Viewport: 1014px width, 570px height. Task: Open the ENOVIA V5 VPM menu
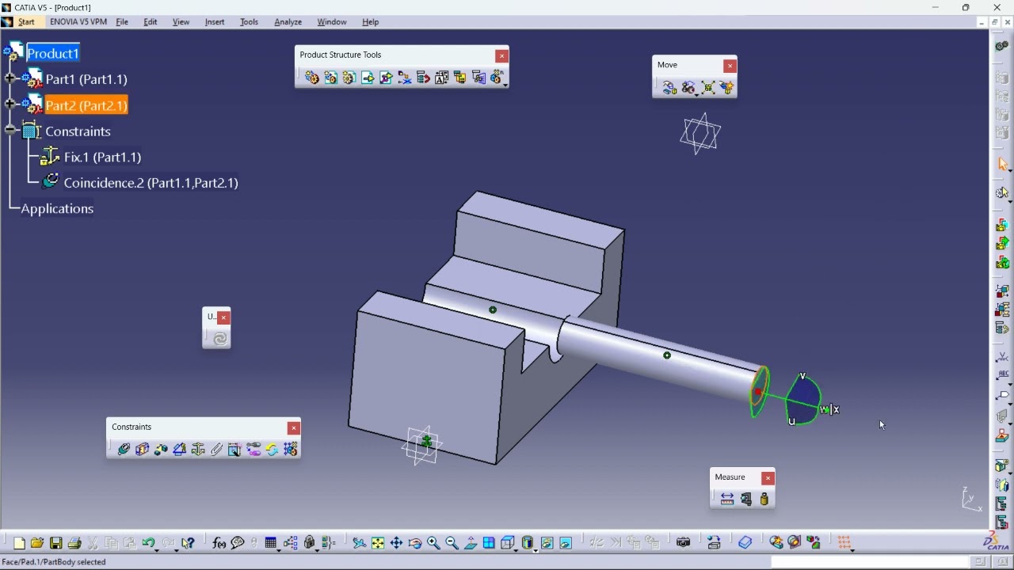click(78, 22)
